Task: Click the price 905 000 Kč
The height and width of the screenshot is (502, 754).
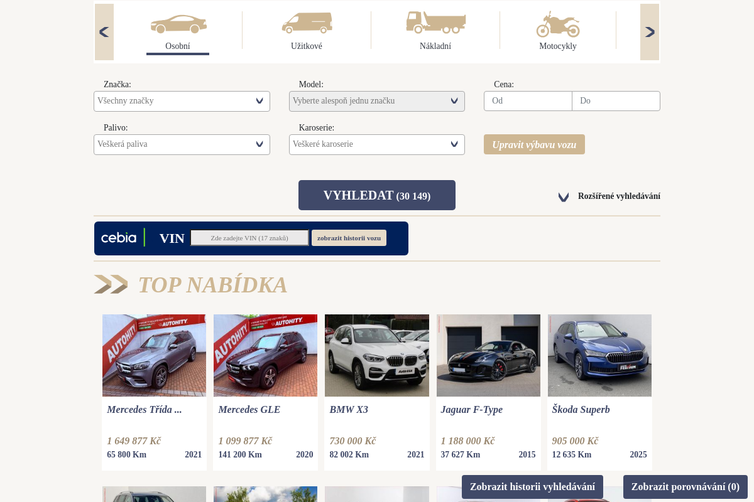Action: click(575, 441)
